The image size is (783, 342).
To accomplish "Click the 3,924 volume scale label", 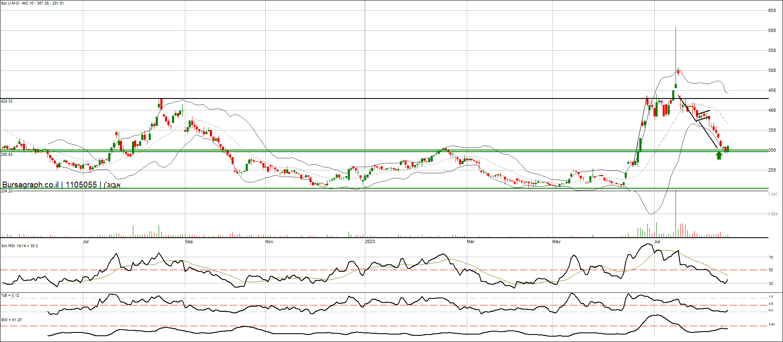I will pyautogui.click(x=773, y=214).
